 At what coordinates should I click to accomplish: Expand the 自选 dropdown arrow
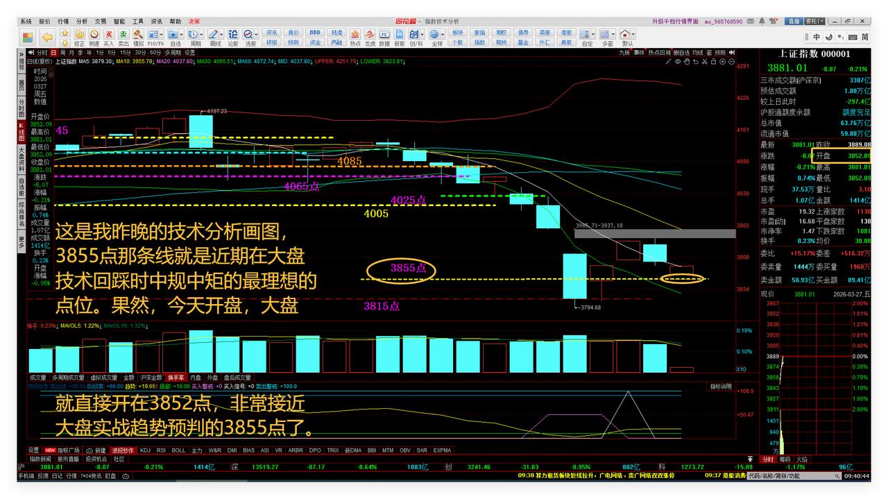pos(182,33)
